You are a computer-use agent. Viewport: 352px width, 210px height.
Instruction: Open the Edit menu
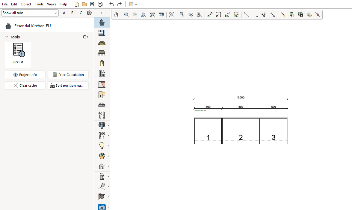[14, 4]
